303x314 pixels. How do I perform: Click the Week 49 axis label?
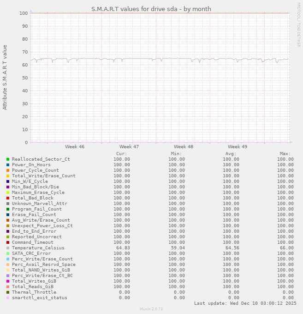pyautogui.click(x=238, y=146)
